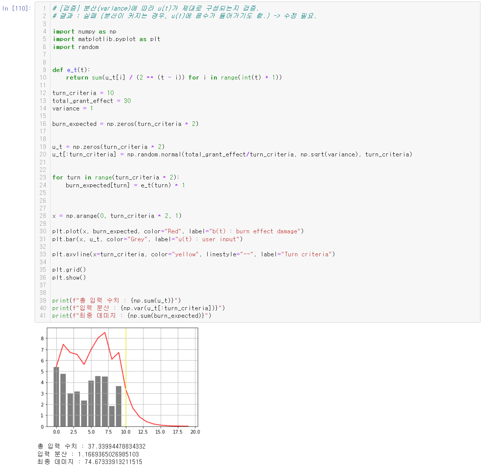Click the 'plt.grid()' line

(69, 270)
